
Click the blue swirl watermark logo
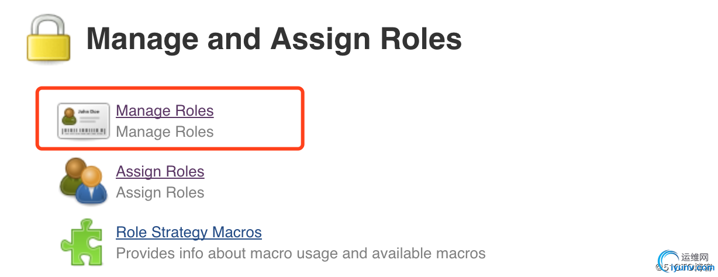pos(668,262)
